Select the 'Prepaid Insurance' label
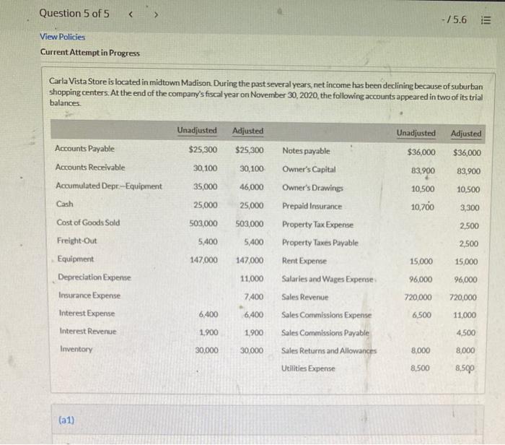The width and height of the screenshot is (505, 445). [x=312, y=206]
